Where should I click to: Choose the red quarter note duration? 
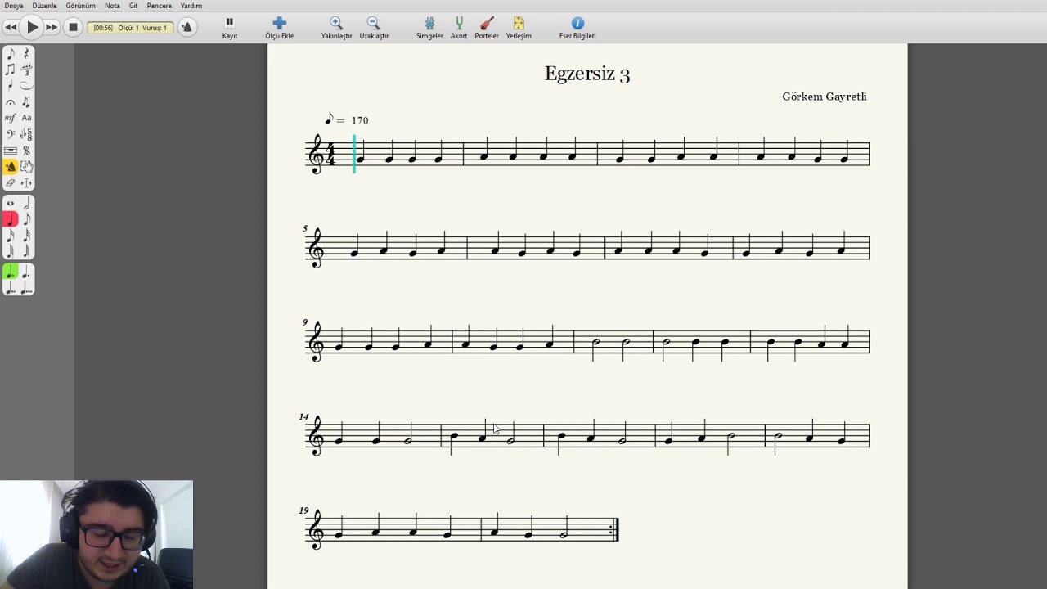[x=11, y=219]
